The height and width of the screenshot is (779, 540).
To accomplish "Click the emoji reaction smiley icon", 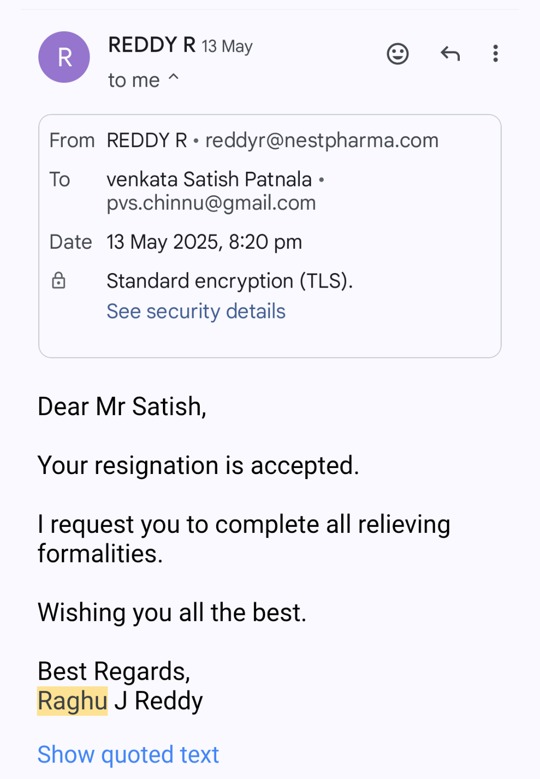I will coord(398,54).
